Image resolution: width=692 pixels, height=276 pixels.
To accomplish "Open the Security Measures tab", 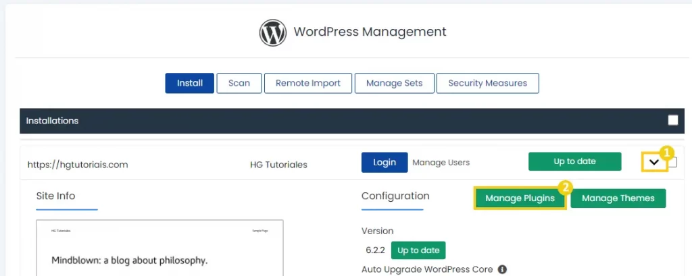I will pos(488,83).
